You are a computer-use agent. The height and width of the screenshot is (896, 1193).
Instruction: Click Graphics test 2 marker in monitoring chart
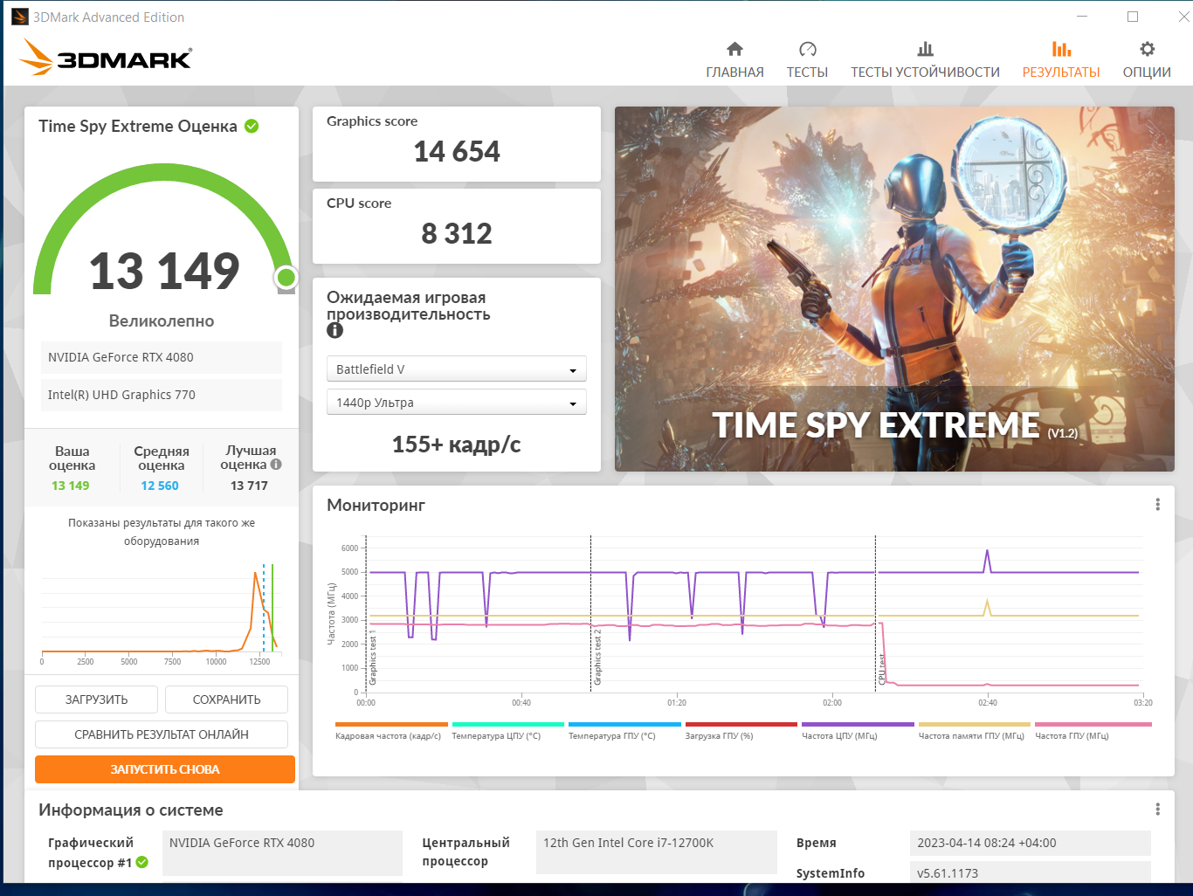597,656
